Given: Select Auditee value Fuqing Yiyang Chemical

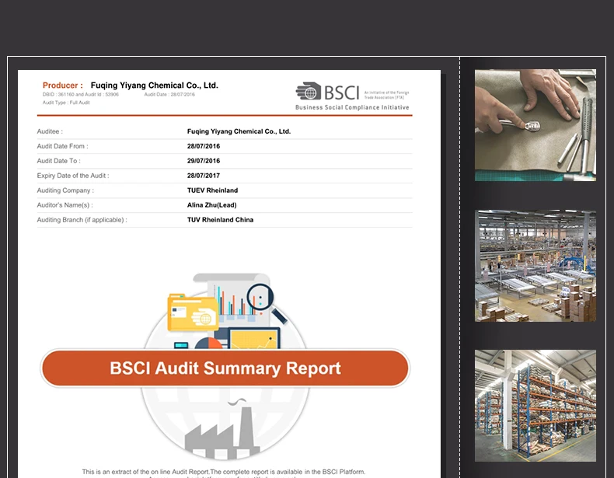Looking at the screenshot, I should pyautogui.click(x=239, y=131).
